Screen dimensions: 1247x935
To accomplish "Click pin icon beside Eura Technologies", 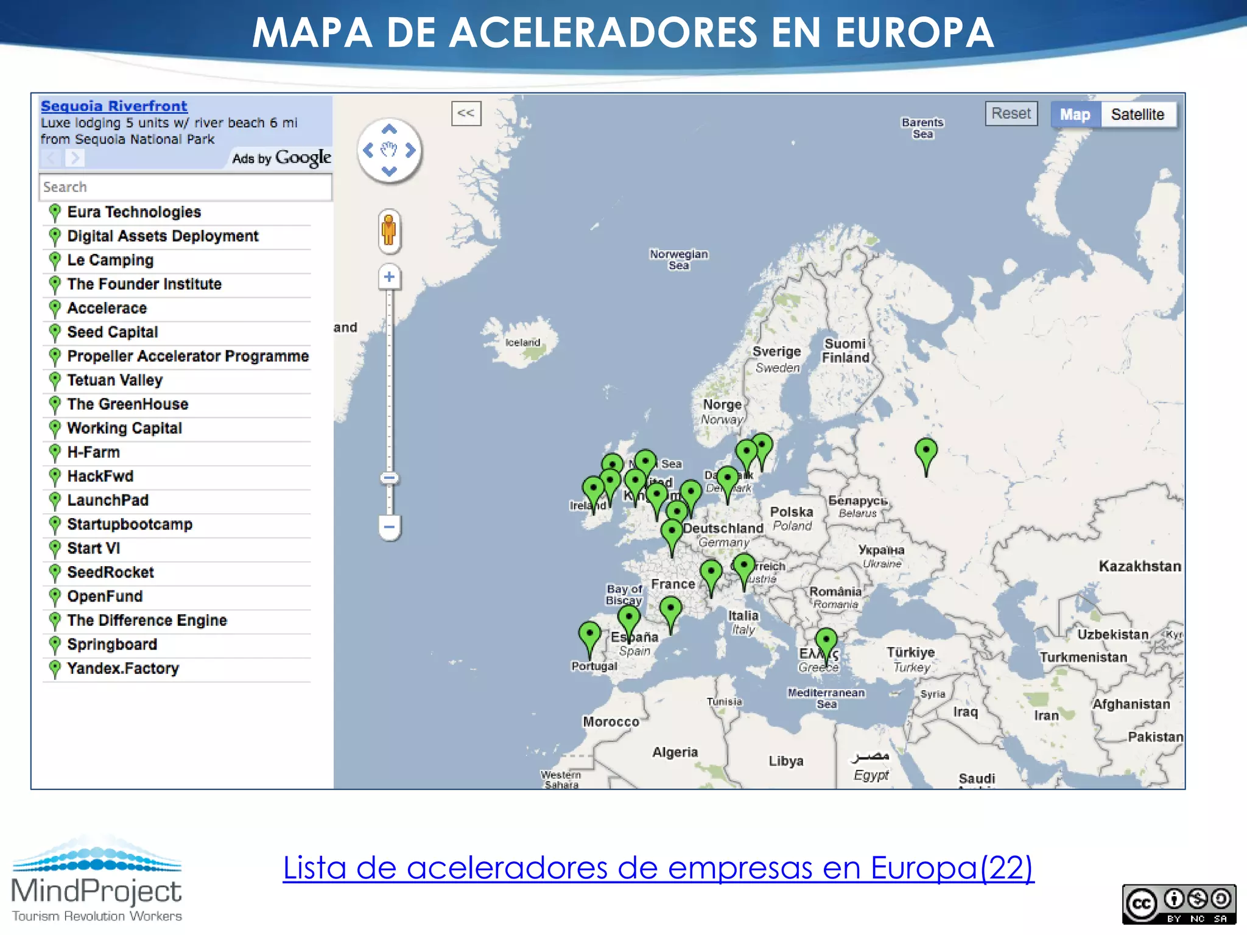I will coord(55,212).
